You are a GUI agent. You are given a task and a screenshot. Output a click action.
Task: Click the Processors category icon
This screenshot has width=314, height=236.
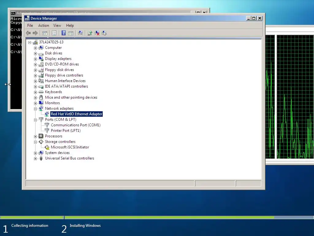[41, 136]
